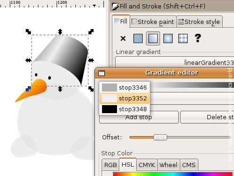Select the Linear gradient fill icon

tap(153, 38)
